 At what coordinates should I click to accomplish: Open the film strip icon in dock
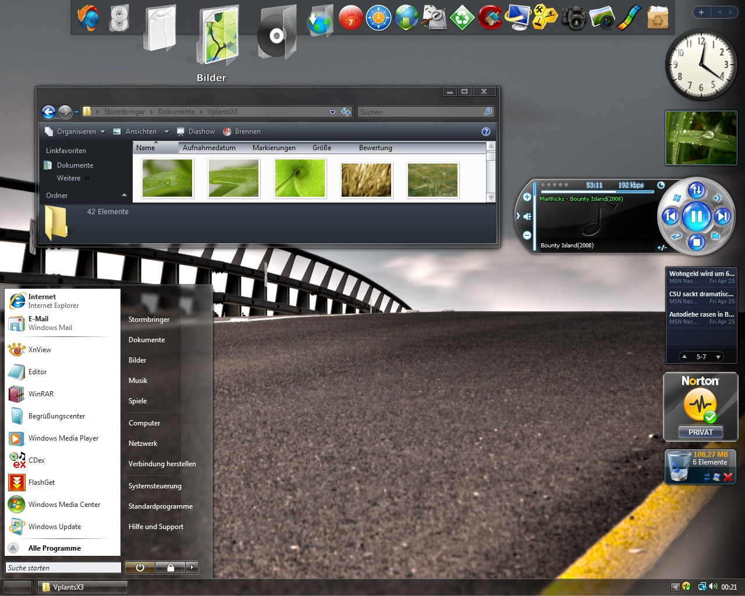pos(629,17)
